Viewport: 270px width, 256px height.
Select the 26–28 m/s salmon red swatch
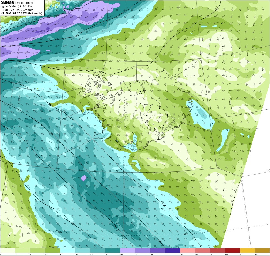click(202, 251)
